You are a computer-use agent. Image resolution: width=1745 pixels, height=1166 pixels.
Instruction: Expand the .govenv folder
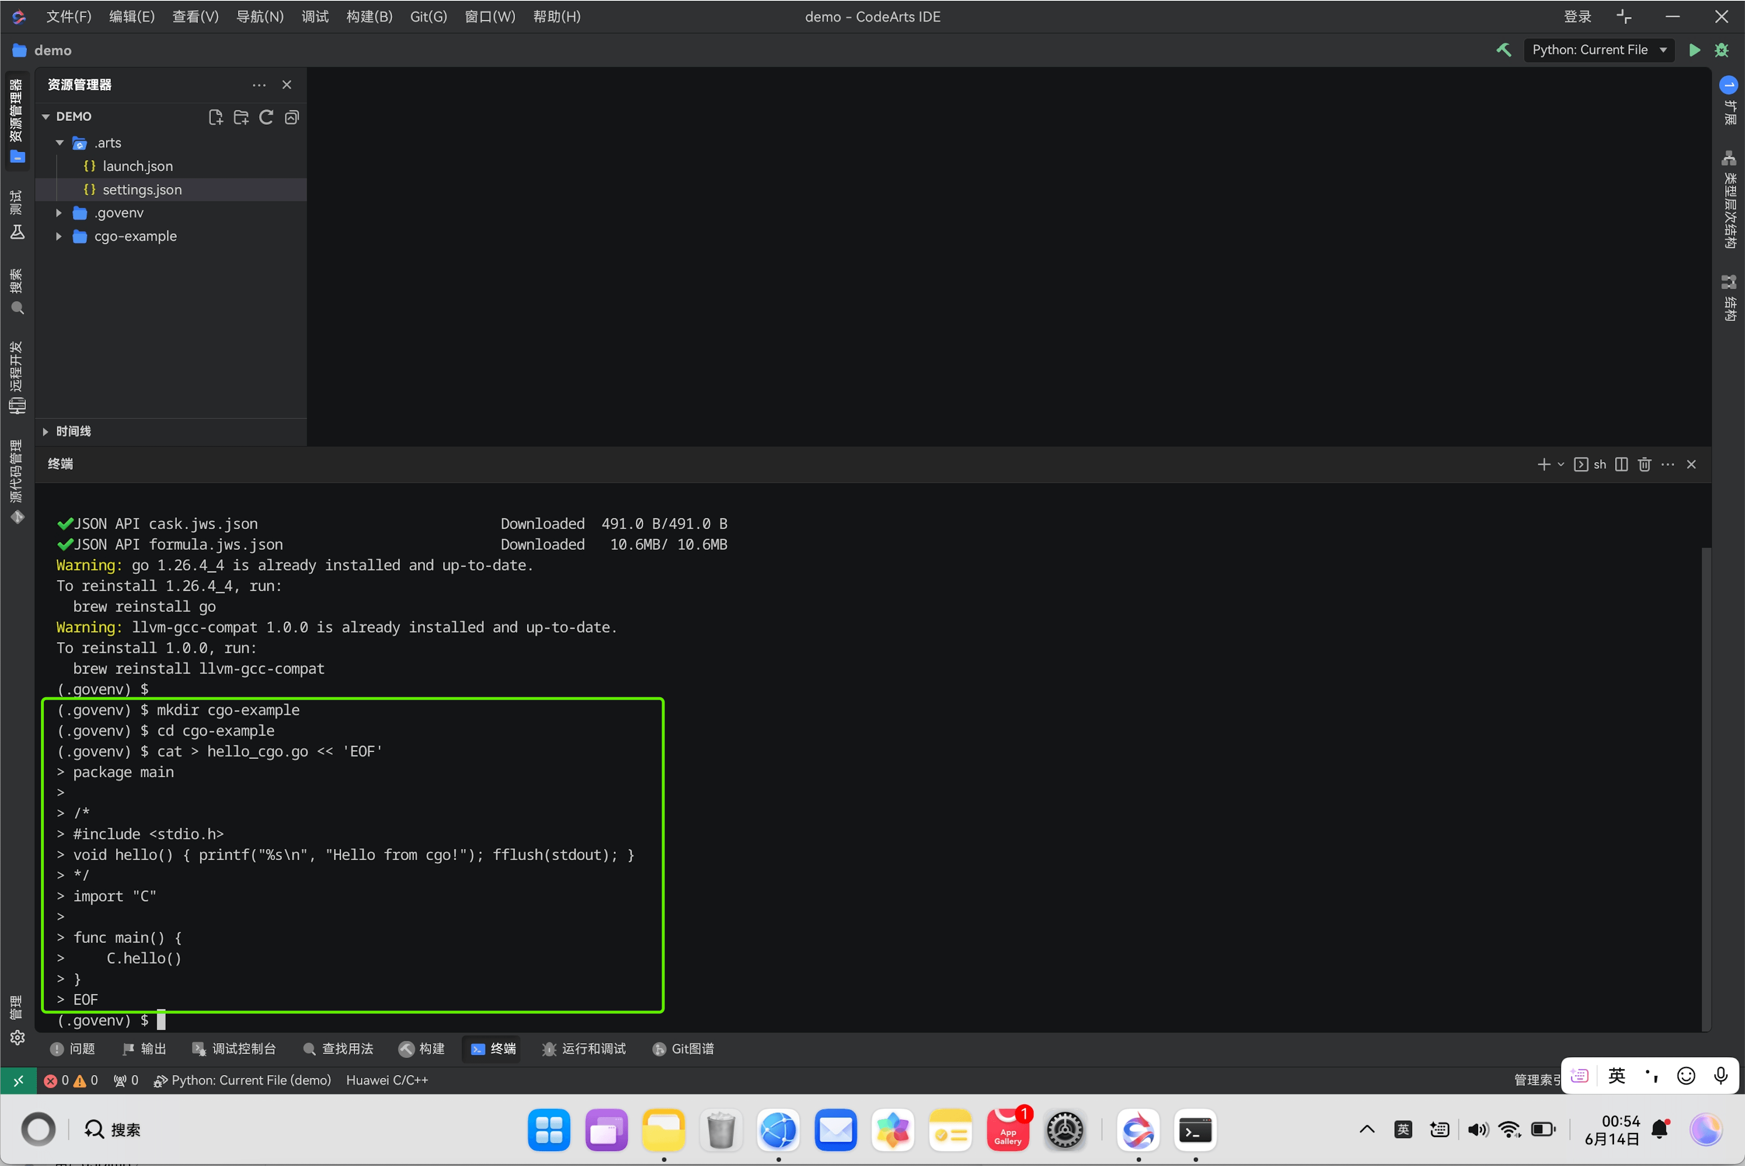tap(59, 212)
